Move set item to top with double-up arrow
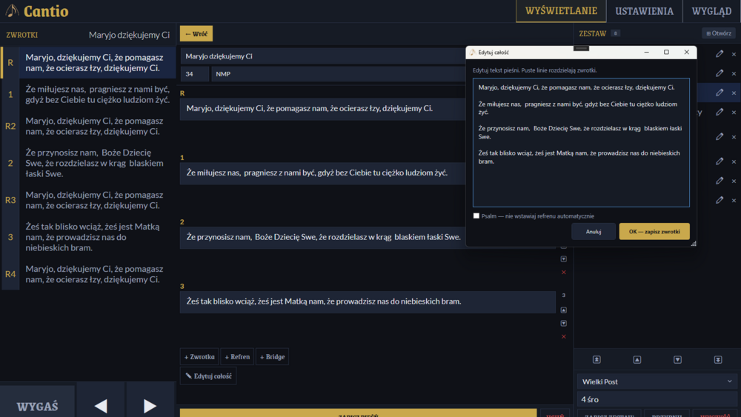741x417 pixels. pyautogui.click(x=597, y=359)
